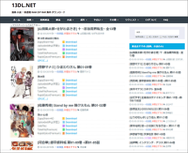Open the 河合単 tag link

83,147
